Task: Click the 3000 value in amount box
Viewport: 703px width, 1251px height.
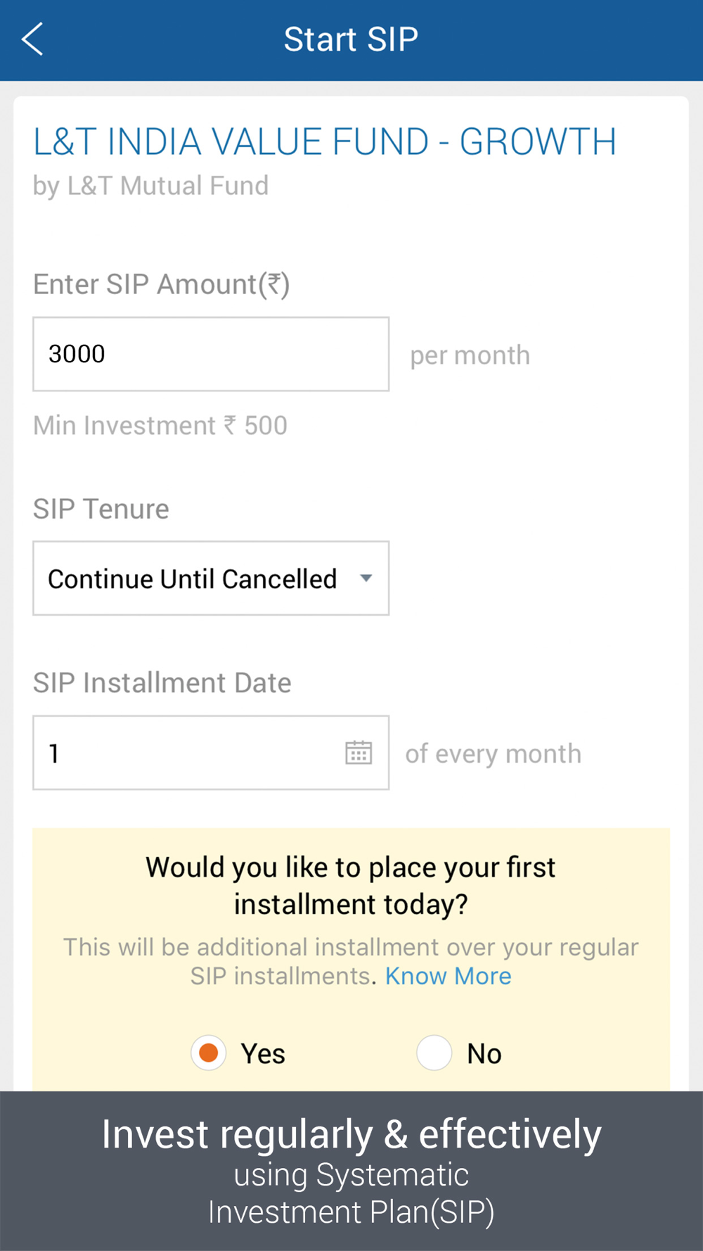Action: [77, 353]
